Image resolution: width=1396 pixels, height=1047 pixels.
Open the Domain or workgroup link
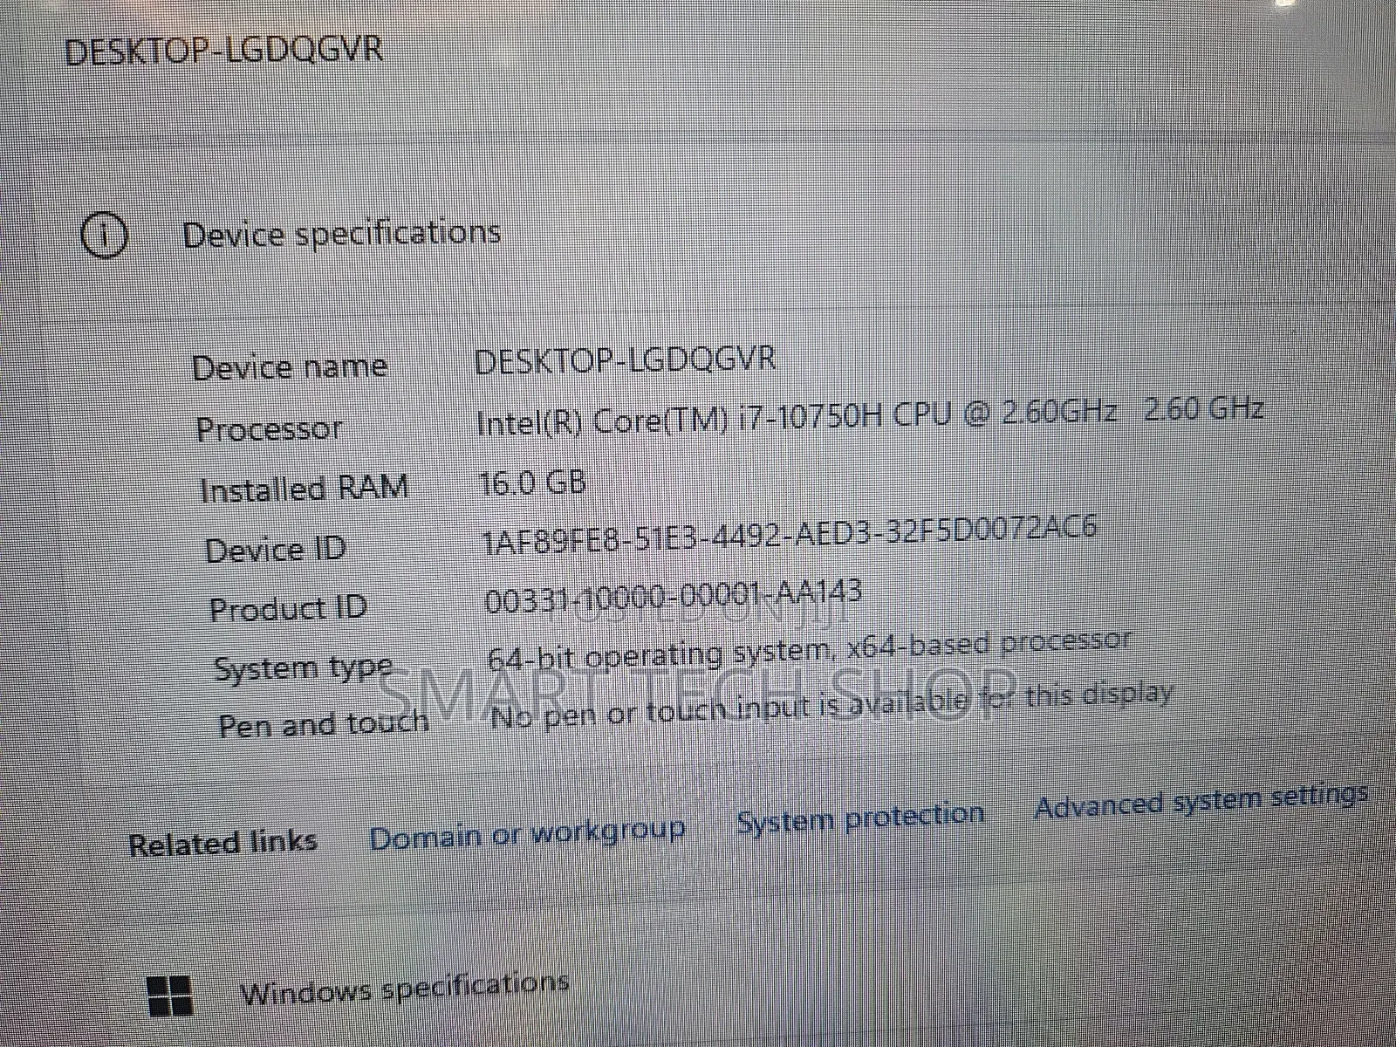click(x=527, y=834)
